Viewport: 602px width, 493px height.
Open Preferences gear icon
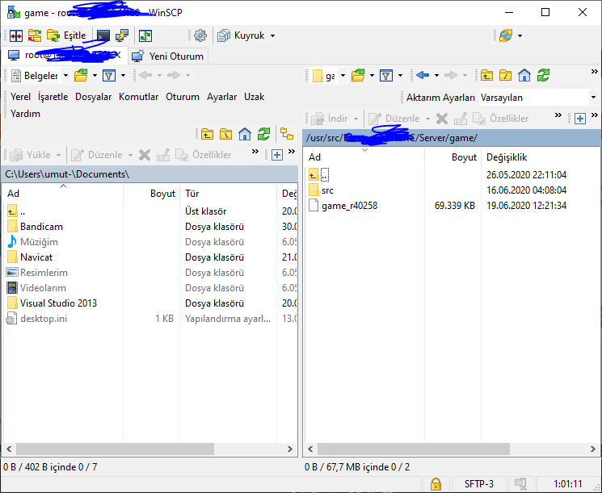(x=200, y=36)
